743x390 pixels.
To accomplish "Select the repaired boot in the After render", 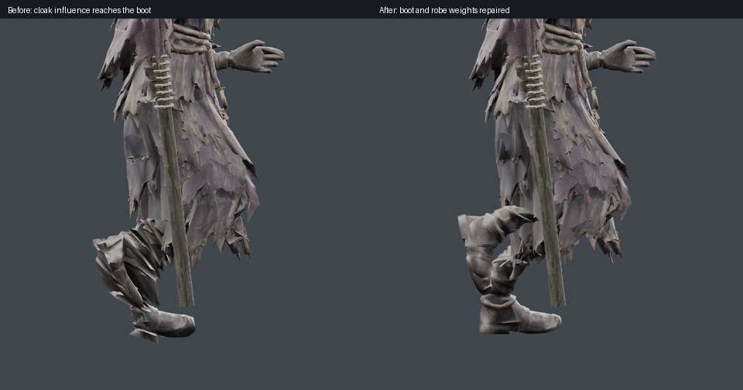I will [509, 270].
